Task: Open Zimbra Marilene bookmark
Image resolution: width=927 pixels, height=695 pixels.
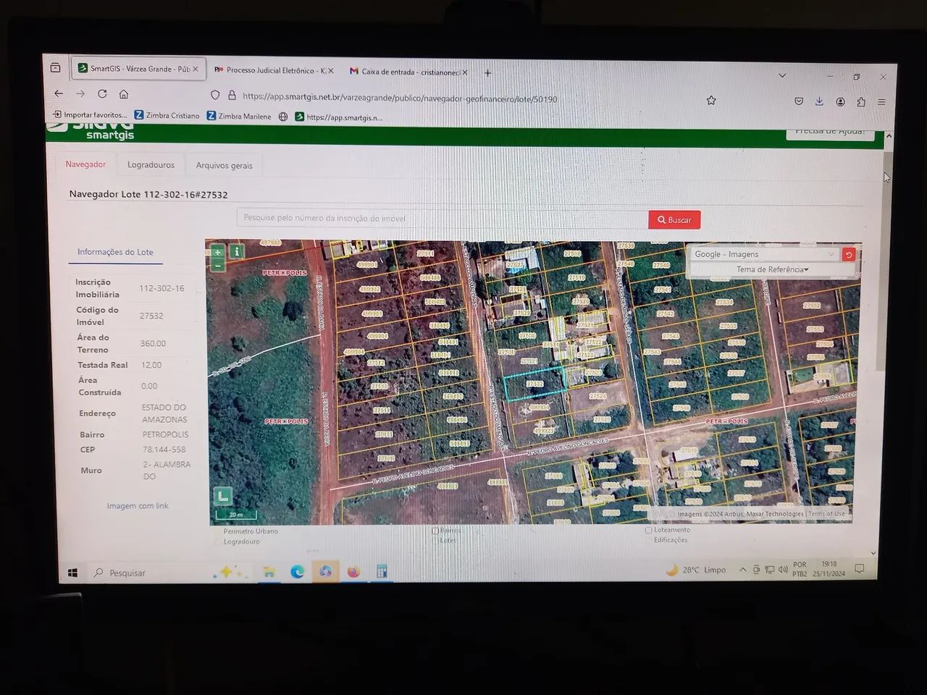Action: [x=239, y=116]
